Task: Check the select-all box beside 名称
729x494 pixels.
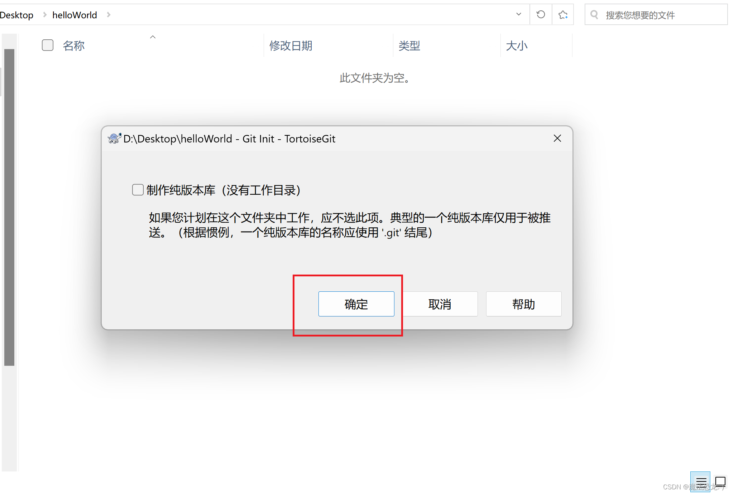Action: tap(48, 45)
